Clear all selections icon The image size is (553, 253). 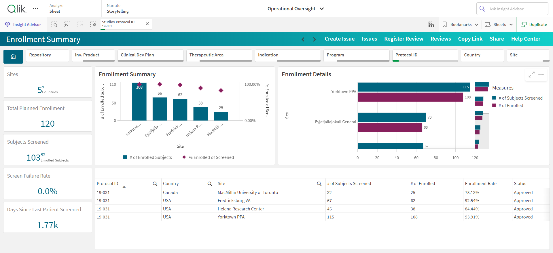[93, 24]
